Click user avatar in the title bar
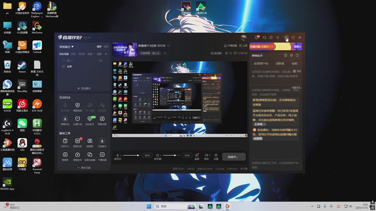 243,38
